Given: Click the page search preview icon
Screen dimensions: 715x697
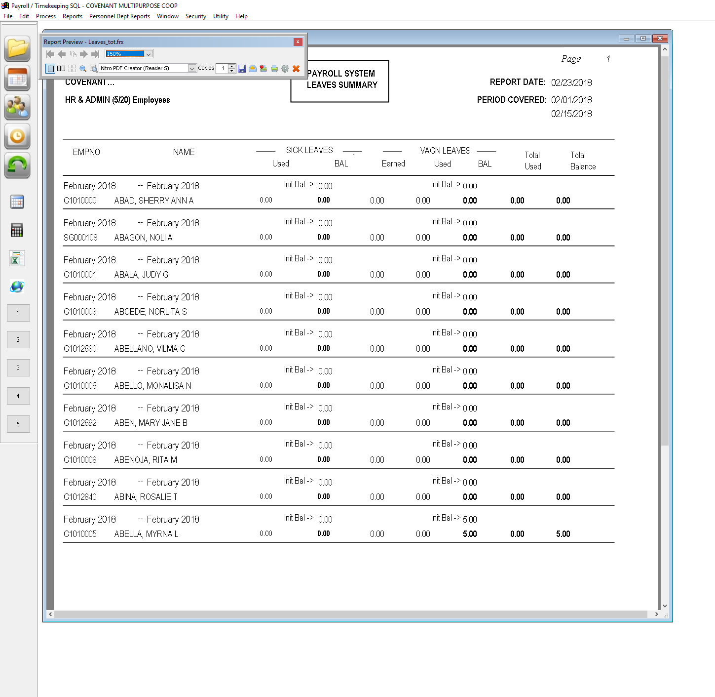Looking at the screenshot, I should point(93,69).
